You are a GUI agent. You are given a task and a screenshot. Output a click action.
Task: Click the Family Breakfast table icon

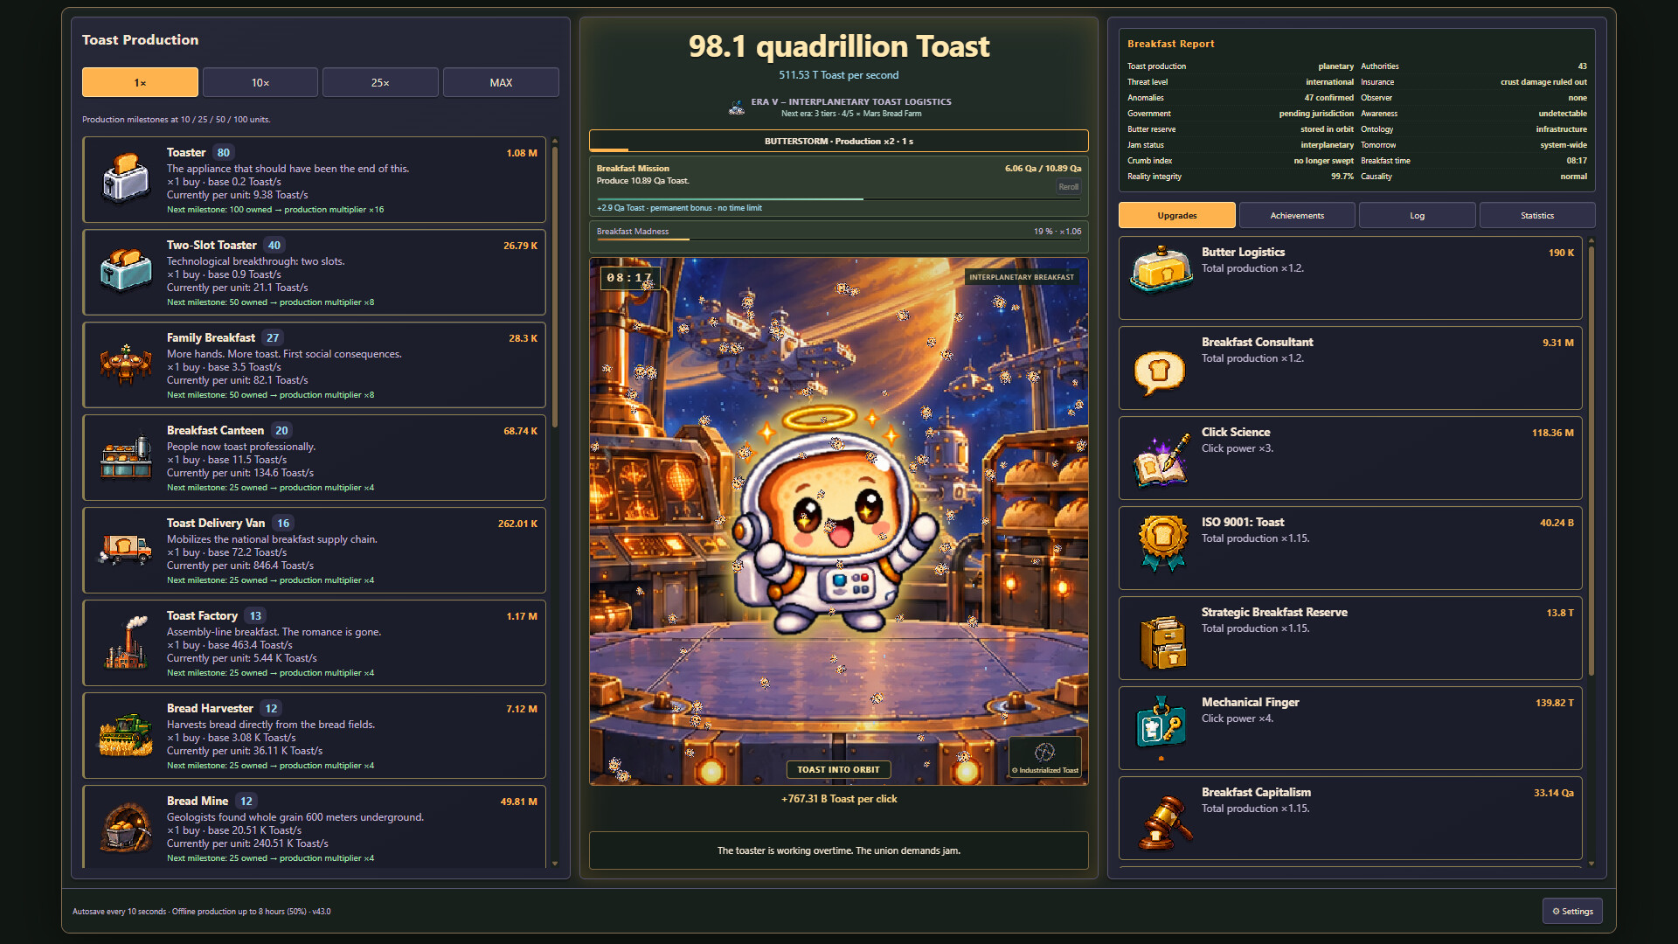[126, 364]
